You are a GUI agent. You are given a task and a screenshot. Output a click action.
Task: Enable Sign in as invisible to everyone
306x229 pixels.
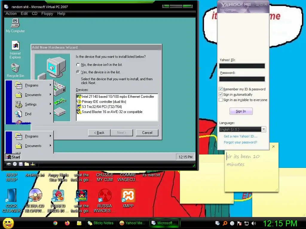pos(221,100)
